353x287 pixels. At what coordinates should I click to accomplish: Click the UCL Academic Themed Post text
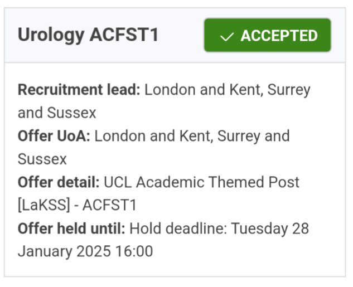(x=202, y=182)
